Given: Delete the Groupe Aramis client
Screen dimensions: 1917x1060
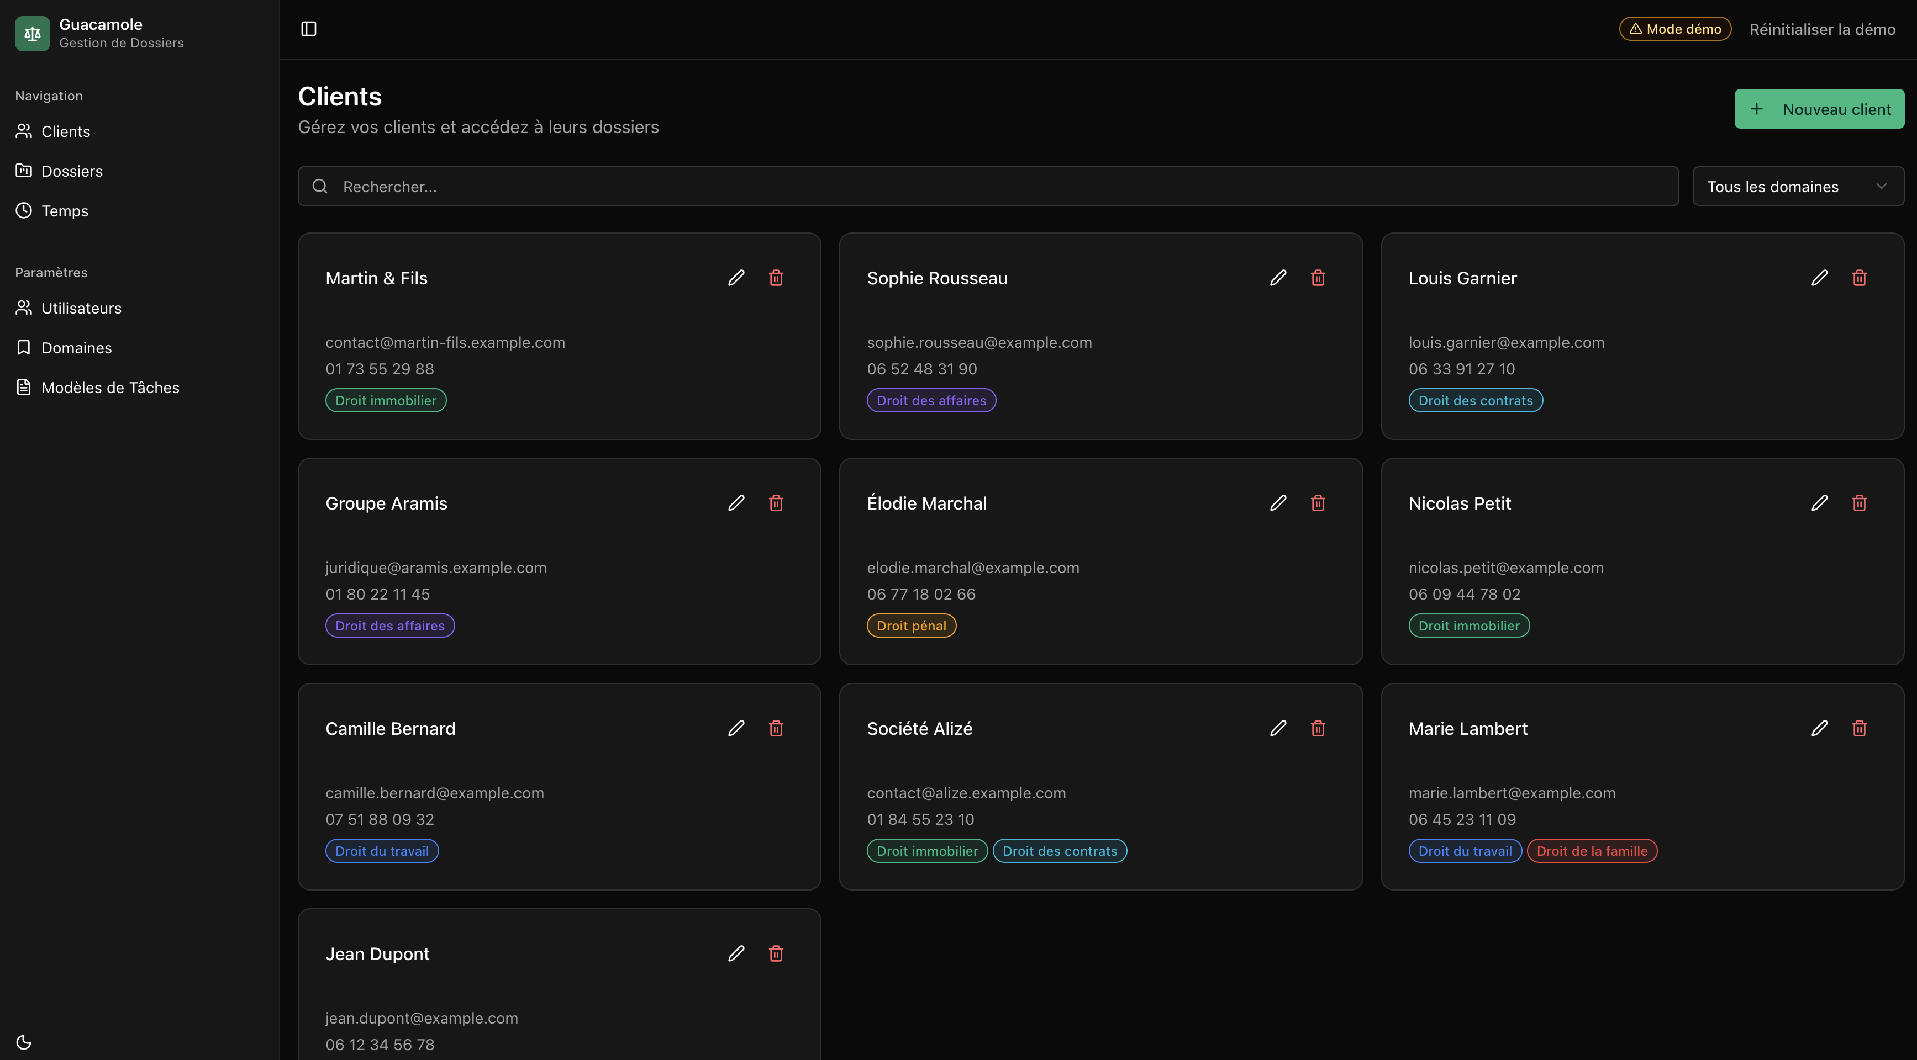Looking at the screenshot, I should pos(776,503).
